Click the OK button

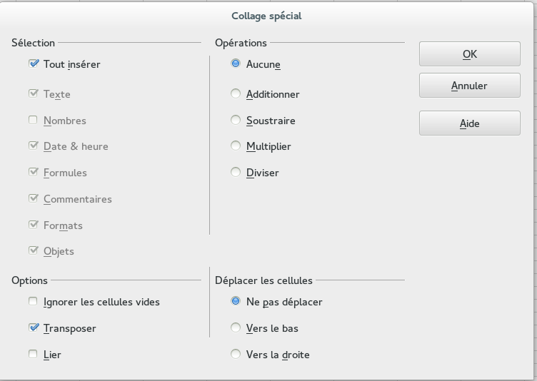coord(469,54)
